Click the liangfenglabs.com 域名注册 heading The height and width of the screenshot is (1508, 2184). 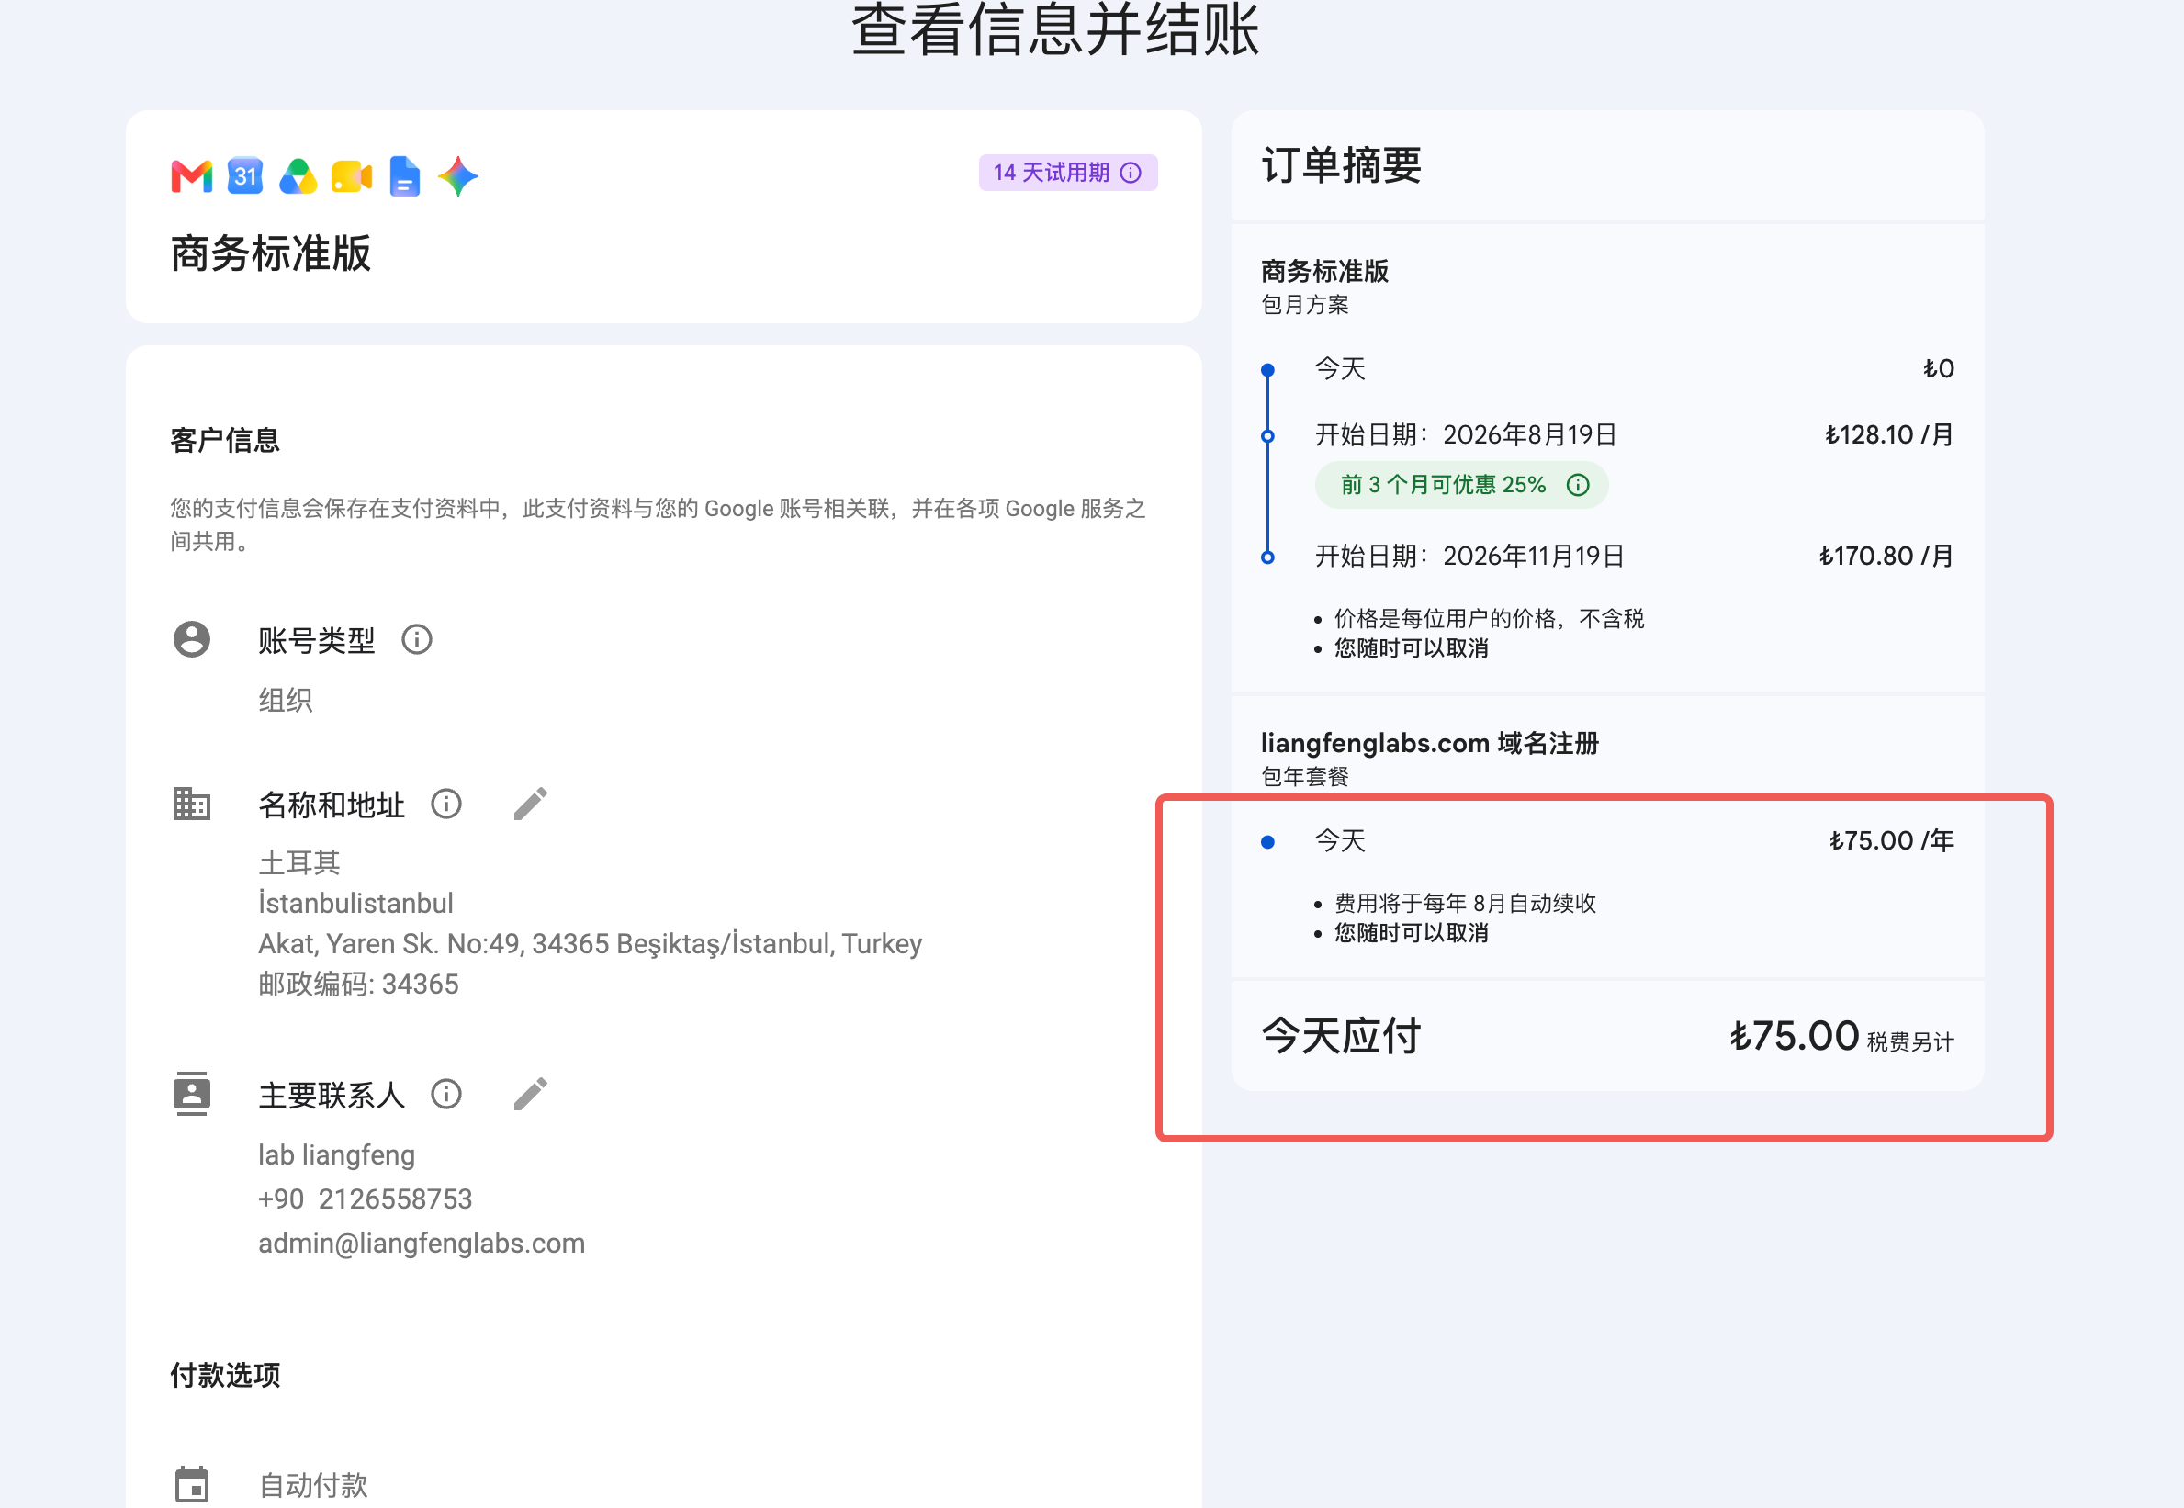[x=1430, y=744]
